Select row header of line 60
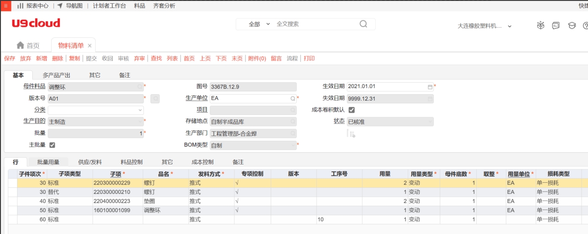The width and height of the screenshot is (588, 234). pos(13,220)
